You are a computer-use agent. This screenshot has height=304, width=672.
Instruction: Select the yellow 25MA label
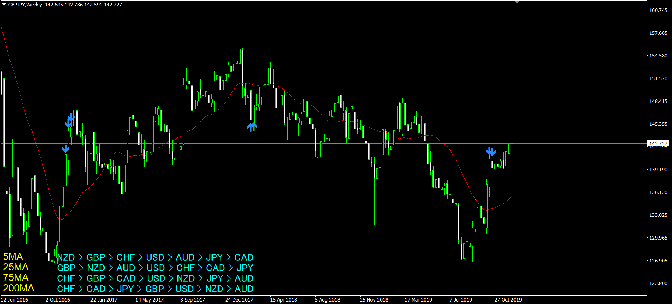click(x=16, y=267)
